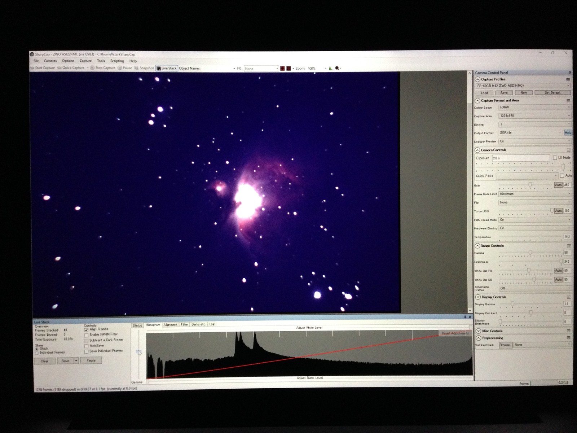Image resolution: width=577 pixels, height=433 pixels.
Task: Open the Frame Rate Limit dropdown
Action: coord(535,194)
